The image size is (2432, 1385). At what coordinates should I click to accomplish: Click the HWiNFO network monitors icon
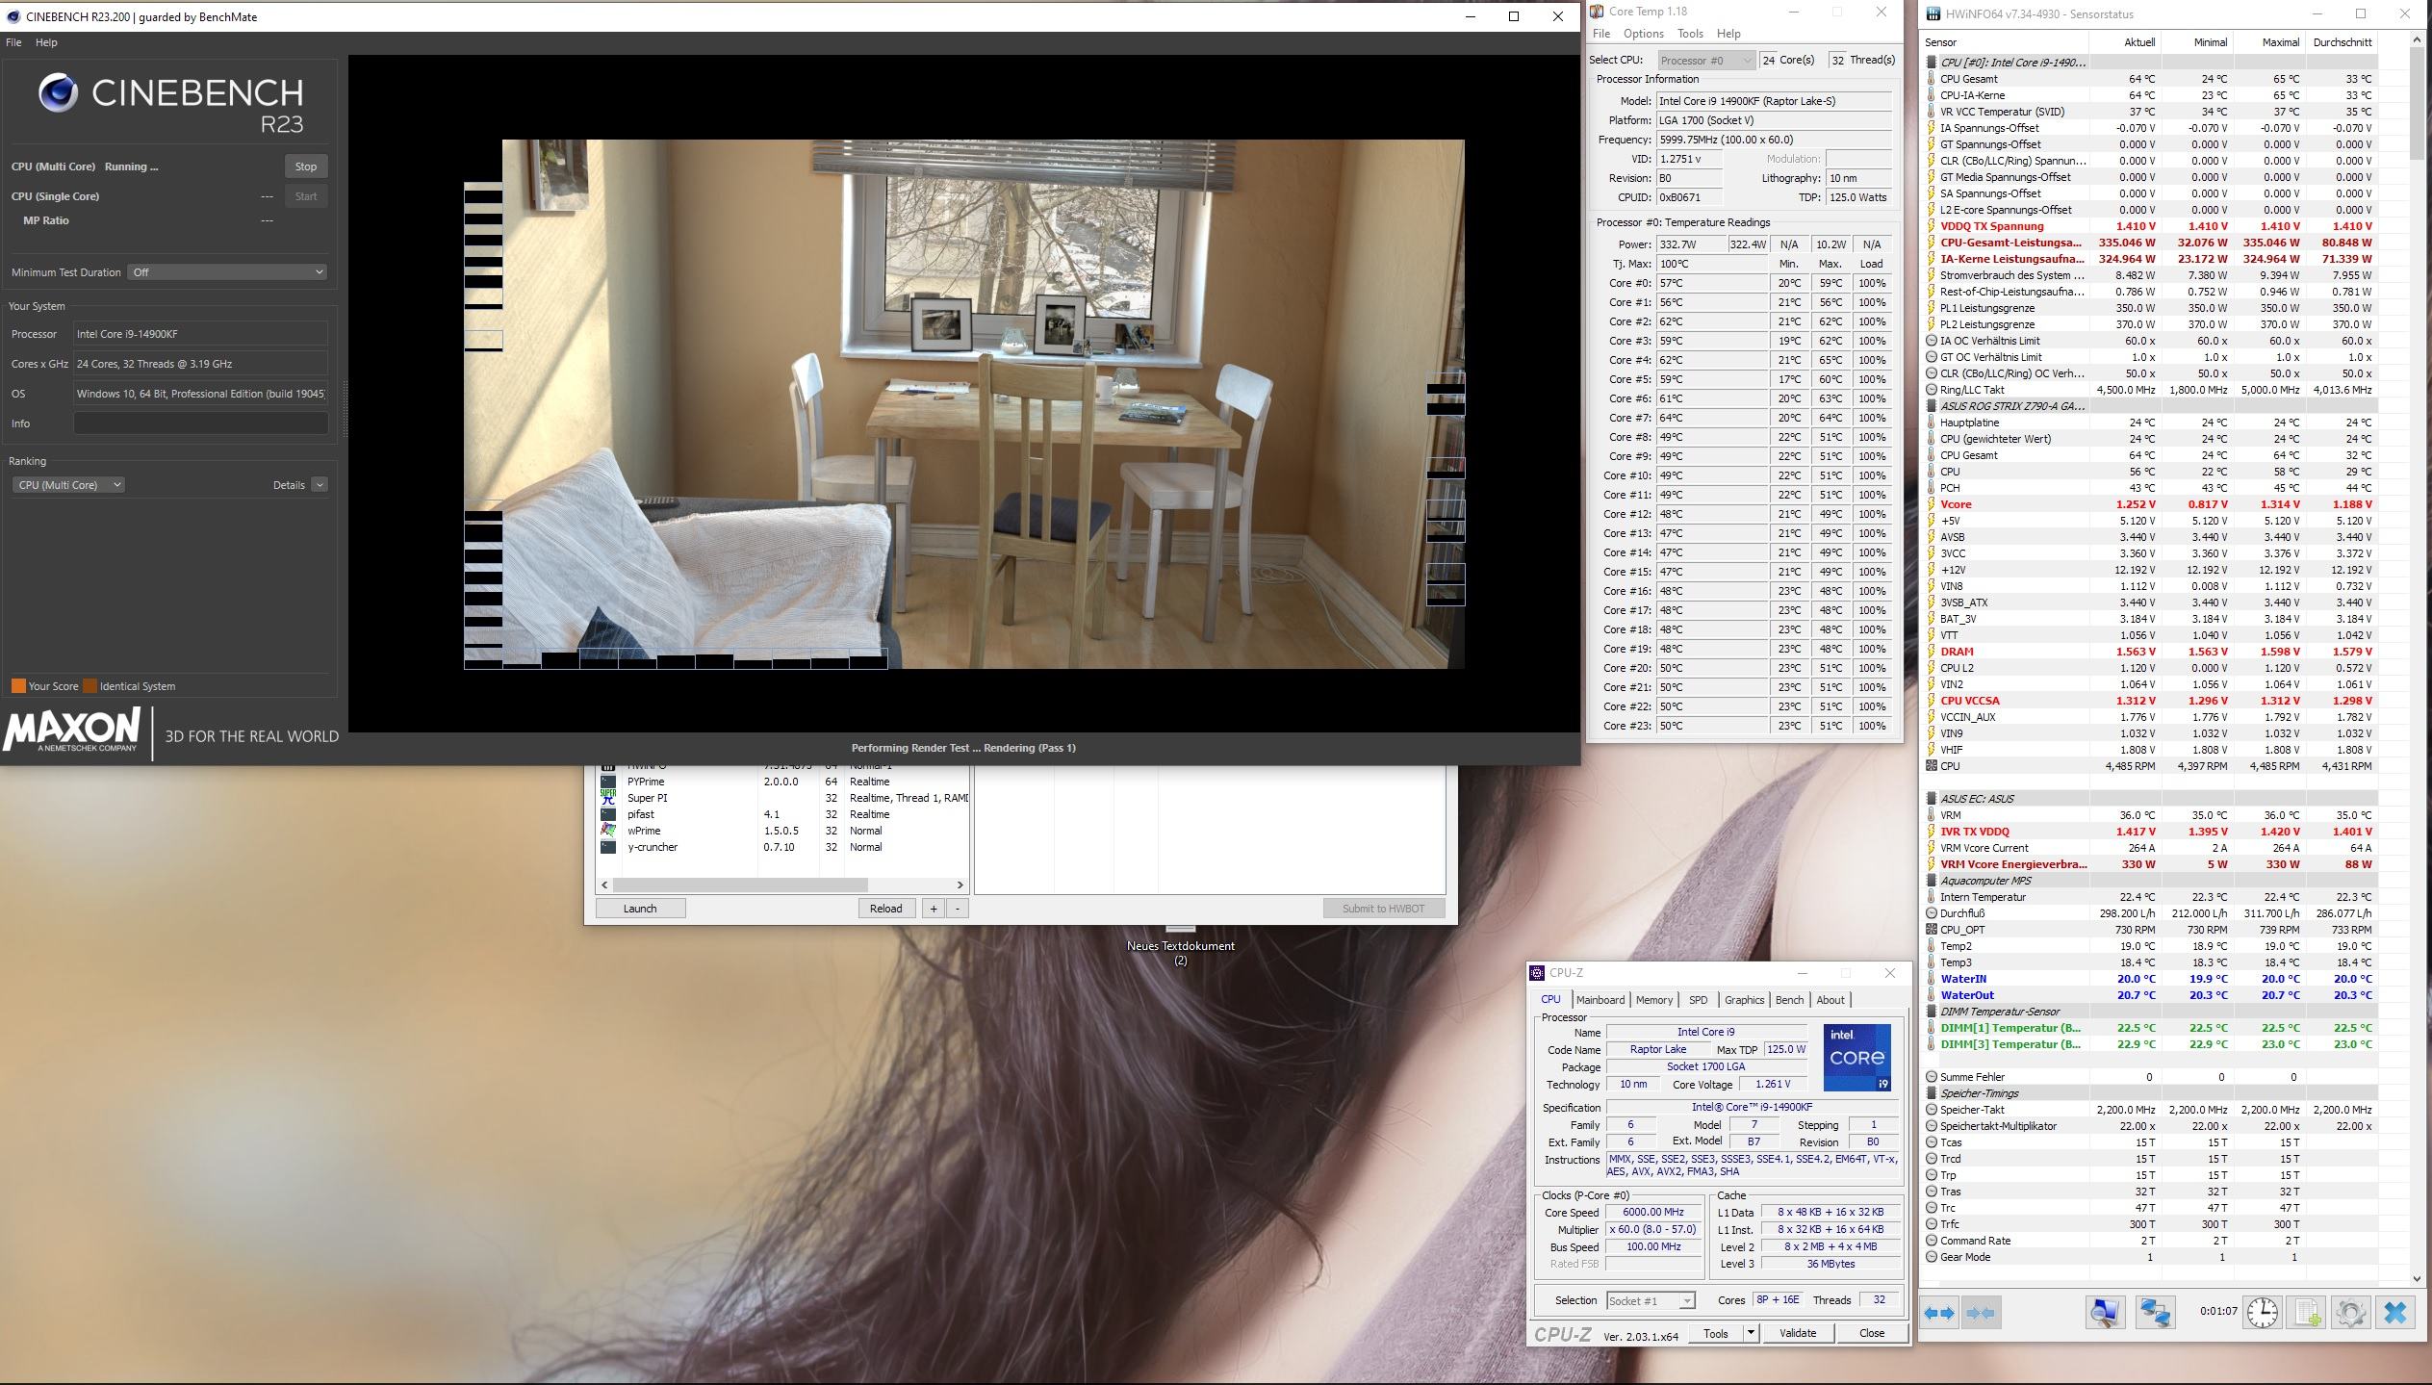pos(2155,1313)
